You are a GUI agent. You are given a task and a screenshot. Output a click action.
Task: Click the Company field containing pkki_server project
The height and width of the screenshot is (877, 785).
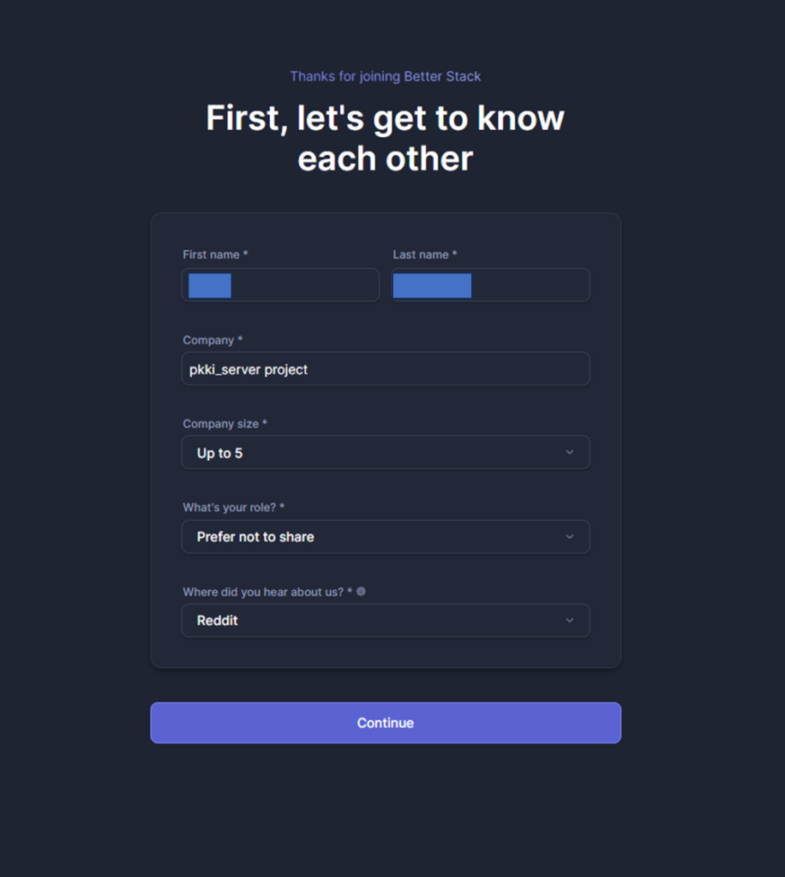pyautogui.click(x=385, y=369)
